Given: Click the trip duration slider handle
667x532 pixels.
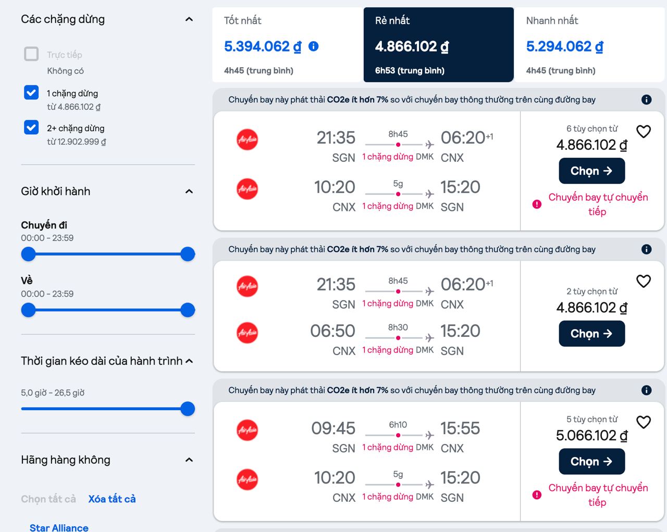Looking at the screenshot, I should (x=188, y=409).
